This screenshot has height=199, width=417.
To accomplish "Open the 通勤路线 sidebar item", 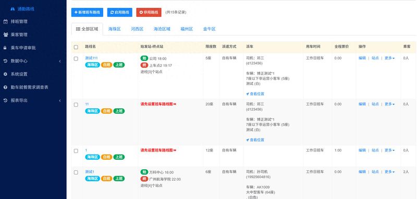I will click(22, 9).
